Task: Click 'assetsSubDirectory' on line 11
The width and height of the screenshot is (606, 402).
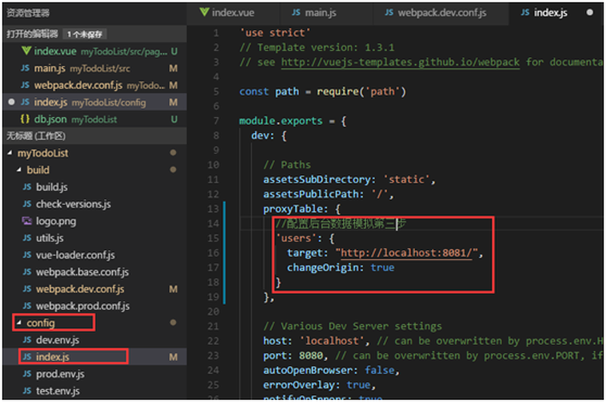Action: pyautogui.click(x=317, y=179)
